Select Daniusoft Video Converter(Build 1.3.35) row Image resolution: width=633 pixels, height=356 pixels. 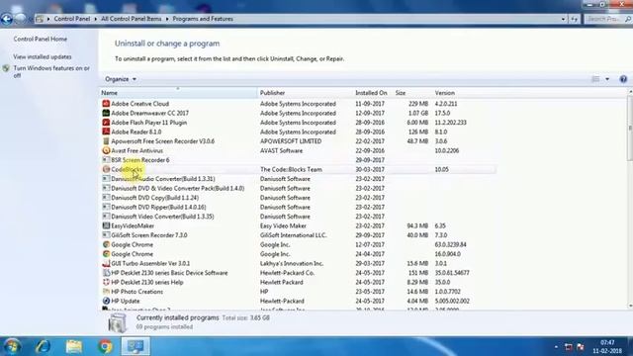click(x=298, y=217)
